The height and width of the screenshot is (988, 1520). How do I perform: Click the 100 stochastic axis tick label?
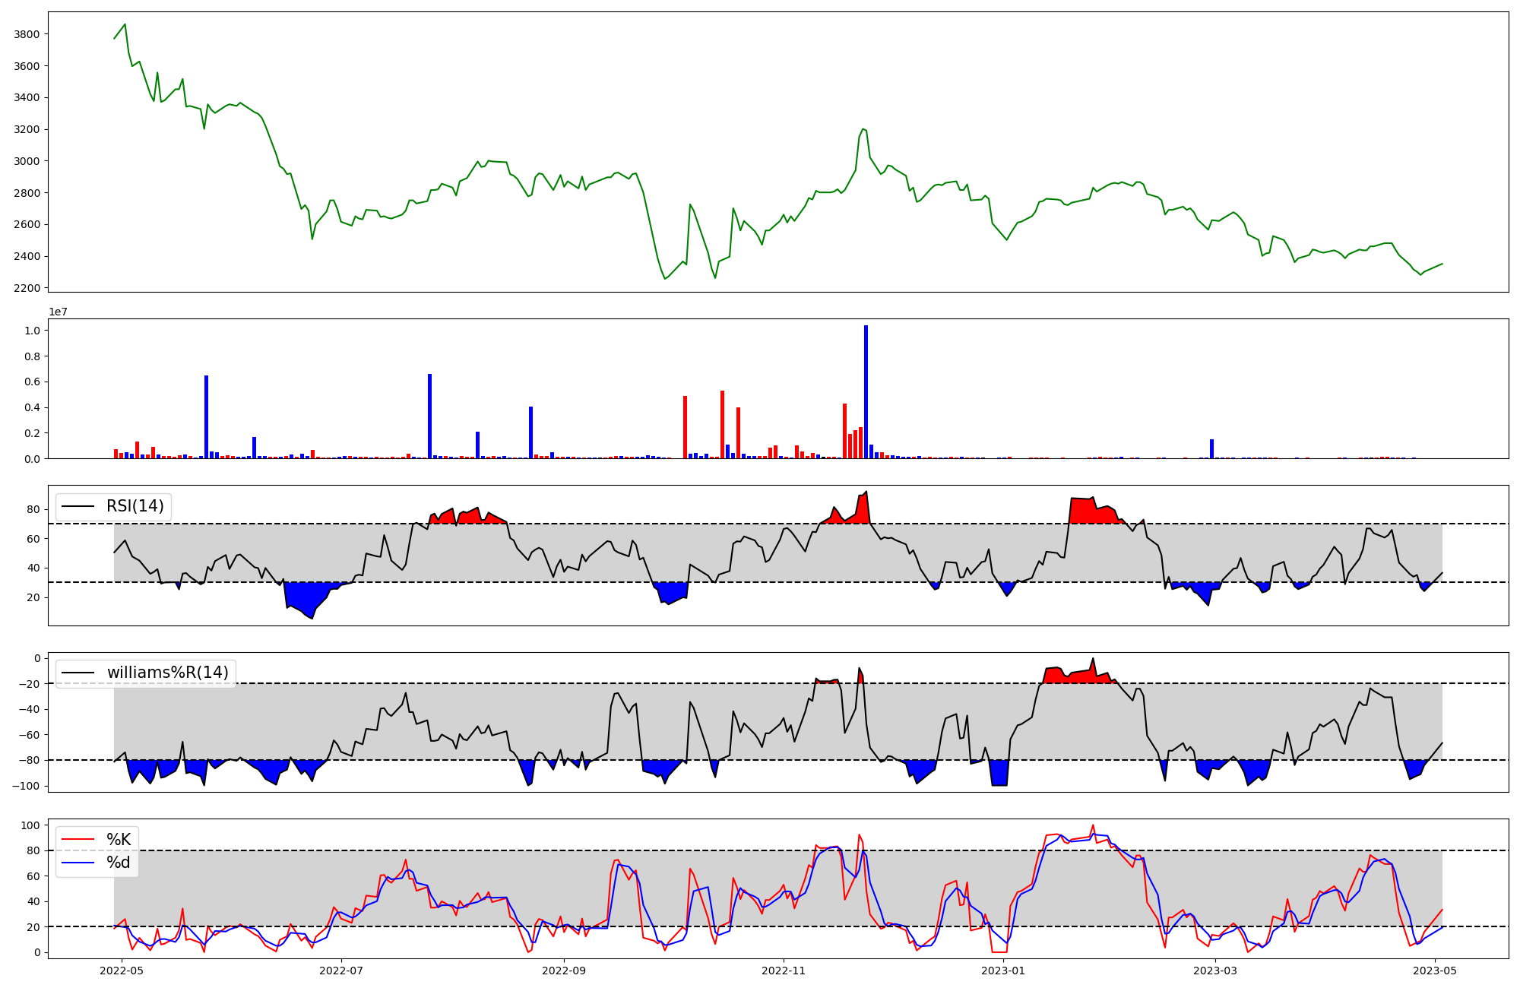[x=31, y=825]
